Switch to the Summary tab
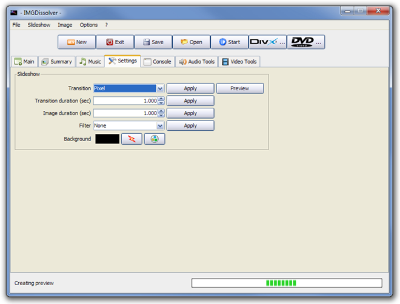 57,62
